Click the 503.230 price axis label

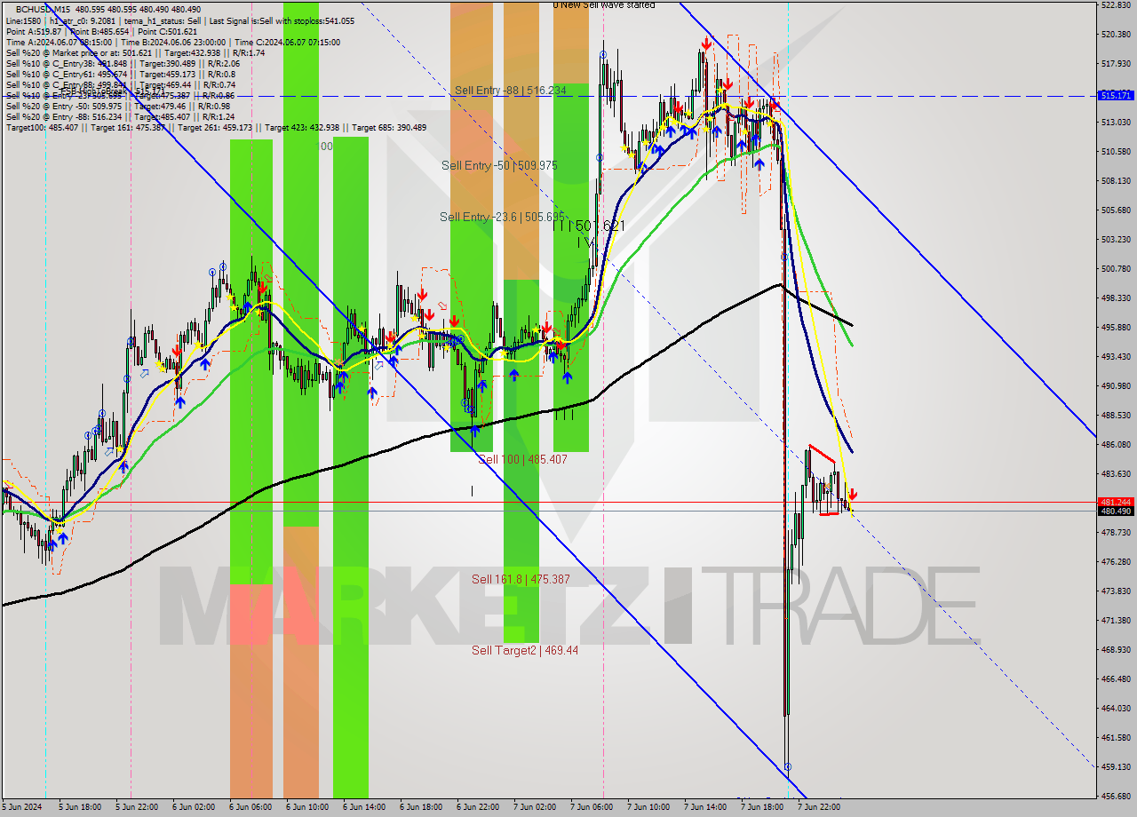(x=1116, y=239)
